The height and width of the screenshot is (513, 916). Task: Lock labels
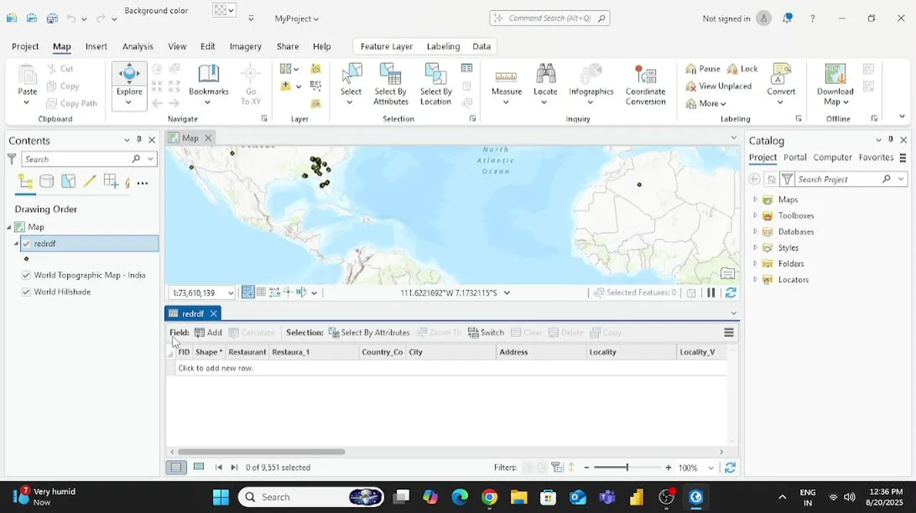pos(743,68)
